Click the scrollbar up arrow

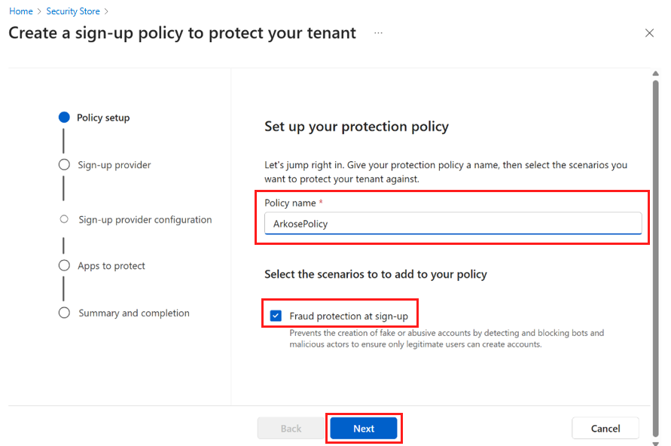(x=655, y=73)
